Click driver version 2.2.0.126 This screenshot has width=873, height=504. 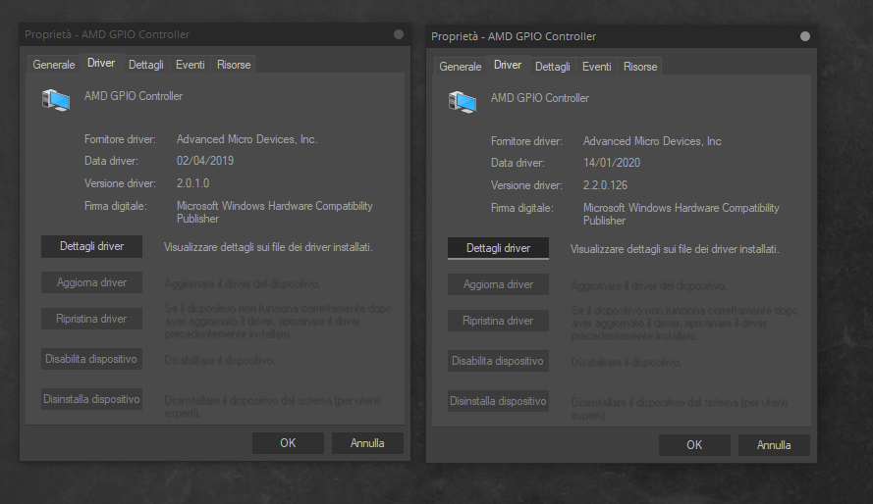tap(605, 185)
